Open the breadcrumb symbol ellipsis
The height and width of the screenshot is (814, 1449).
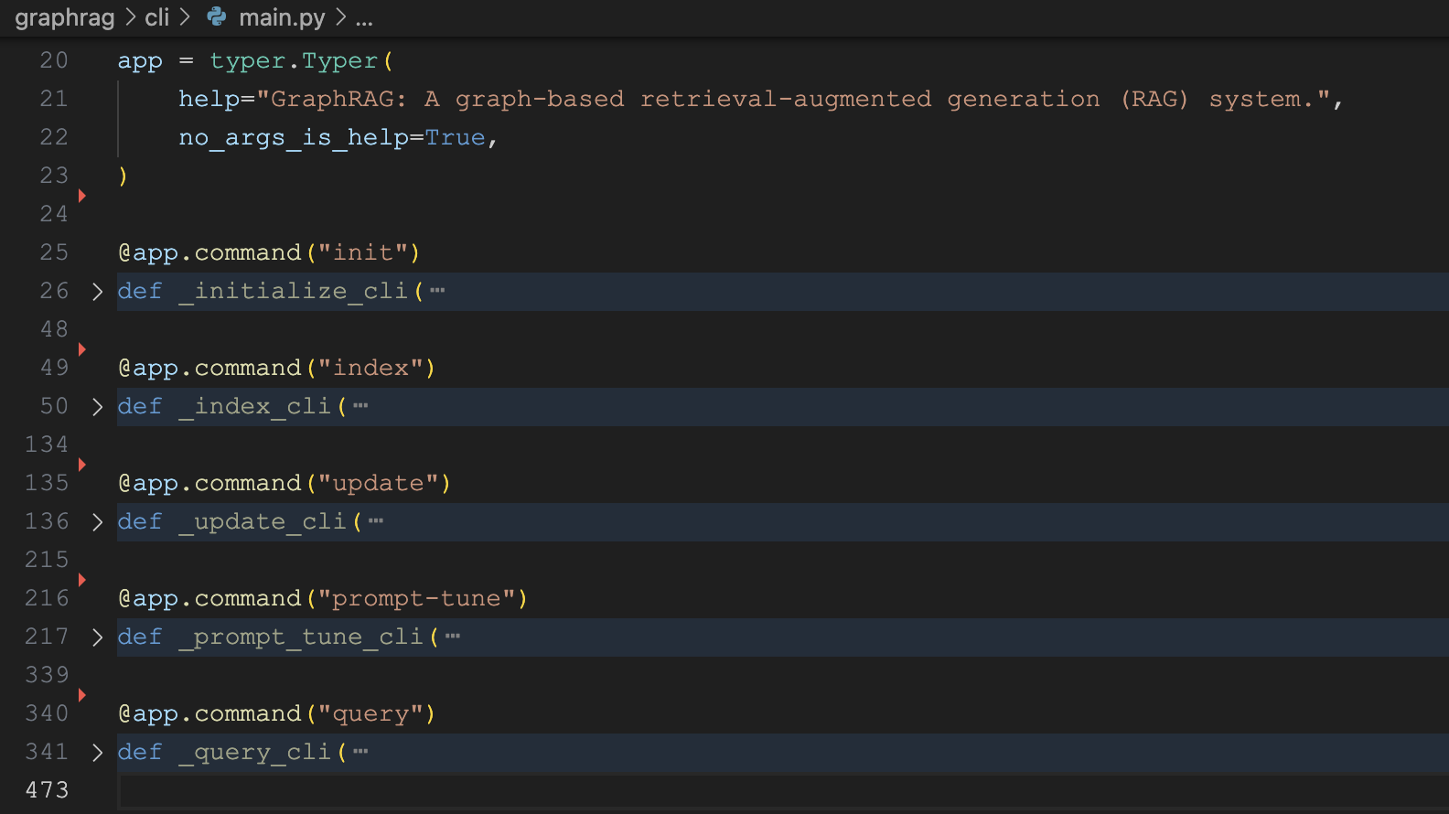tap(364, 20)
